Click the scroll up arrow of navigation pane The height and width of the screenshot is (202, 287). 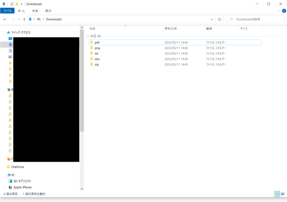(82, 28)
